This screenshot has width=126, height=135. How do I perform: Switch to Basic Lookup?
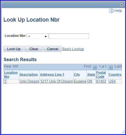pyautogui.click(x=73, y=49)
